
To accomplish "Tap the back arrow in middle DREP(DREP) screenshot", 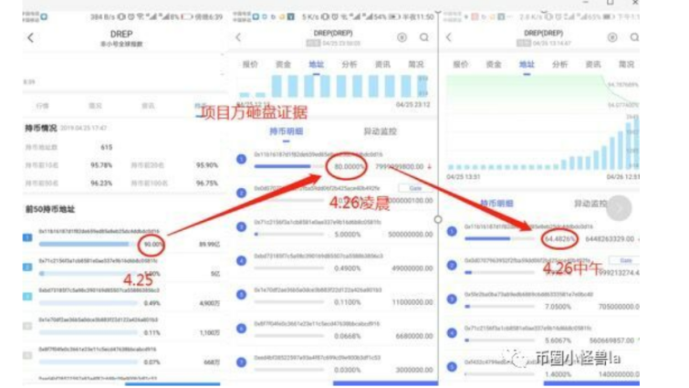I will click(x=238, y=37).
